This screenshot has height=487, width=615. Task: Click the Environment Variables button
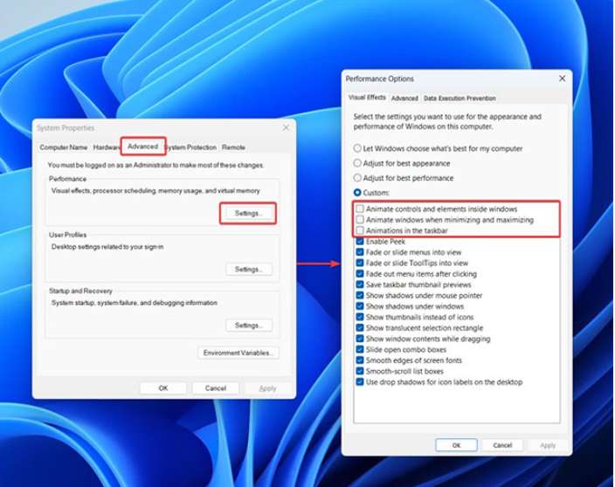click(238, 353)
